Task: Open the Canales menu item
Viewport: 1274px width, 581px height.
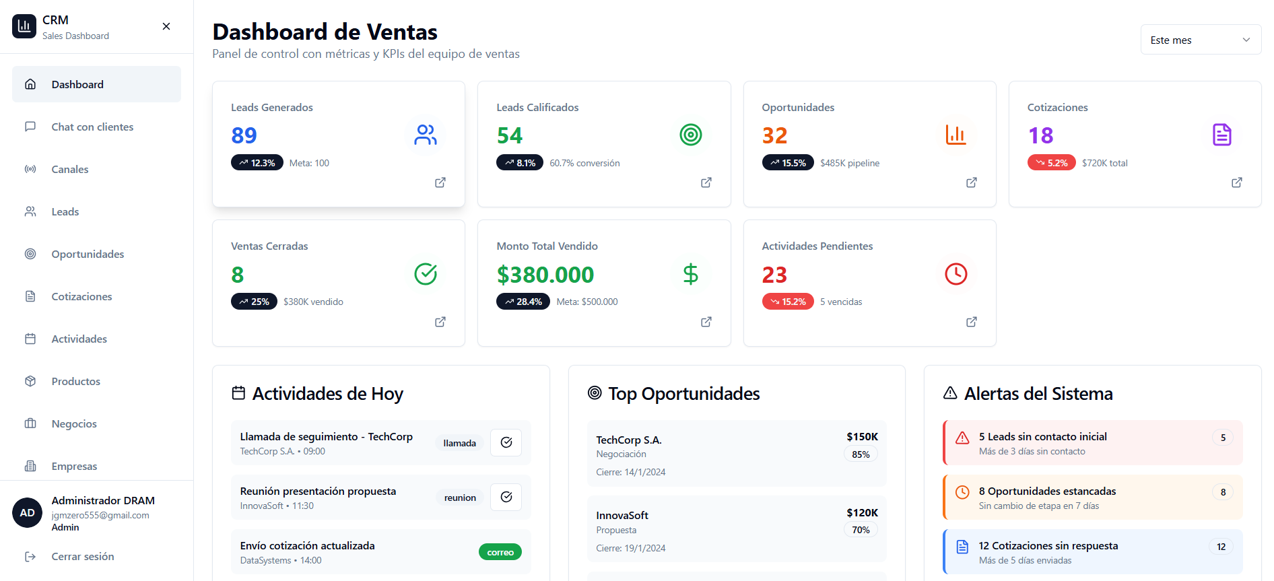Action: point(70,169)
